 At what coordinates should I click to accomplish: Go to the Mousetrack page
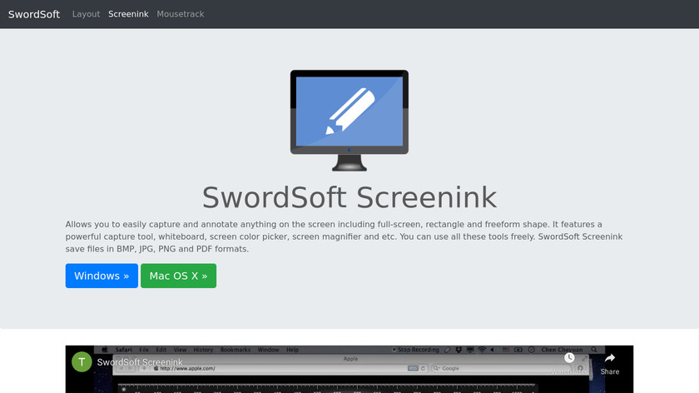pos(180,14)
